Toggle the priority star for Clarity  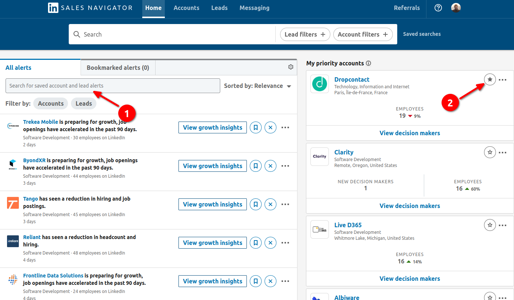coord(490,152)
